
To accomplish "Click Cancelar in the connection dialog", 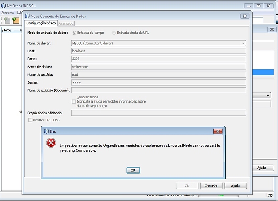I will [211, 186].
